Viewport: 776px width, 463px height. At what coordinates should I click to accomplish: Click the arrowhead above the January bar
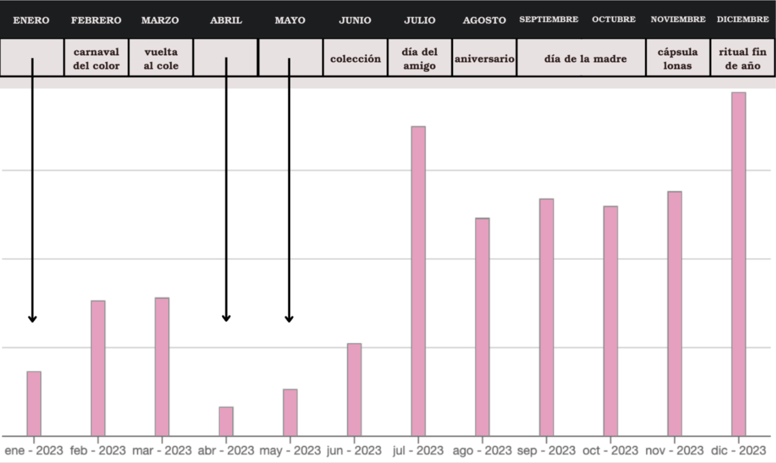32,318
